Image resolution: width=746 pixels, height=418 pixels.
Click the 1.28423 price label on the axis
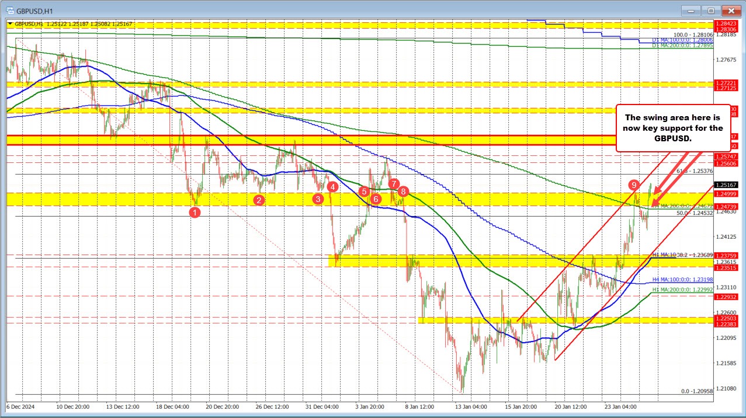727,24
